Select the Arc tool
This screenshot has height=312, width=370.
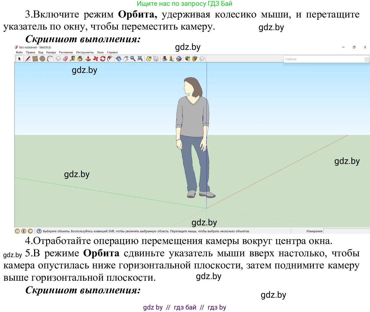click(x=49, y=59)
